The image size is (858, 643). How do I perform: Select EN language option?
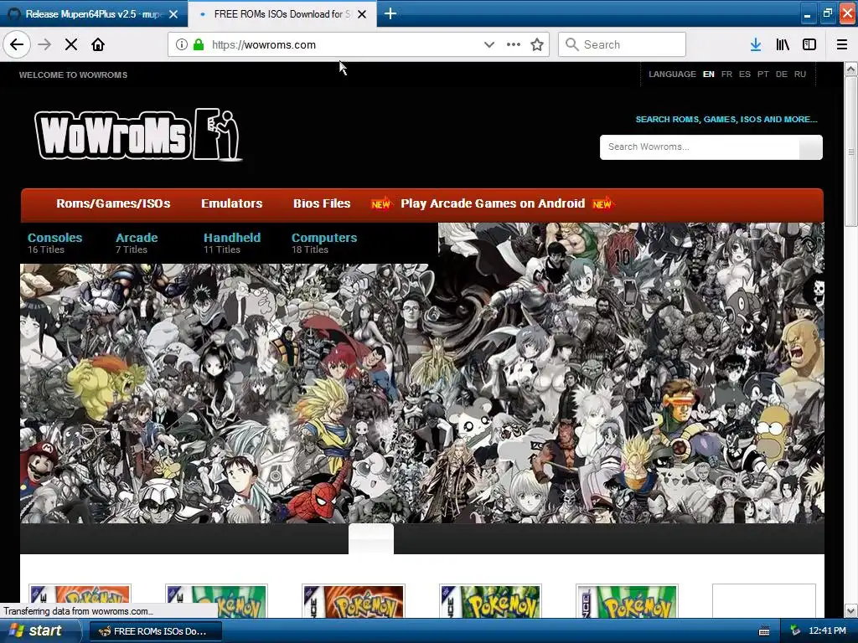pos(708,75)
